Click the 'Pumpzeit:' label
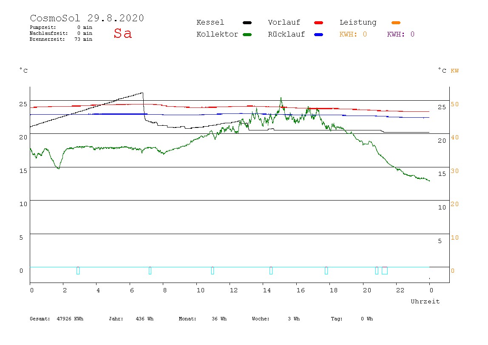 point(43,27)
